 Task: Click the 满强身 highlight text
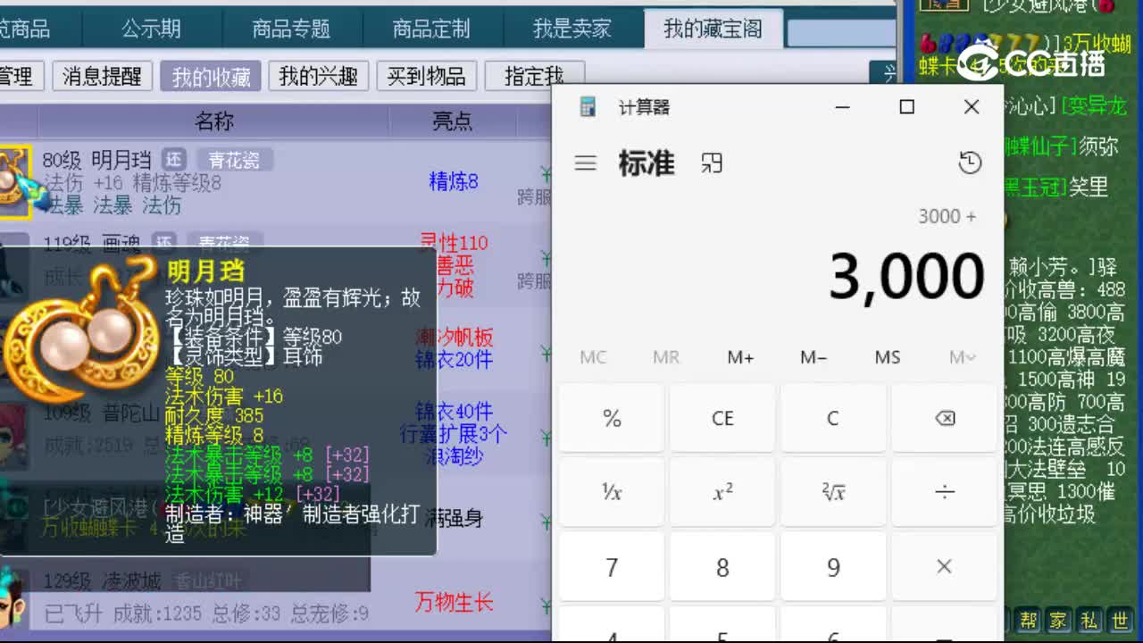click(455, 518)
